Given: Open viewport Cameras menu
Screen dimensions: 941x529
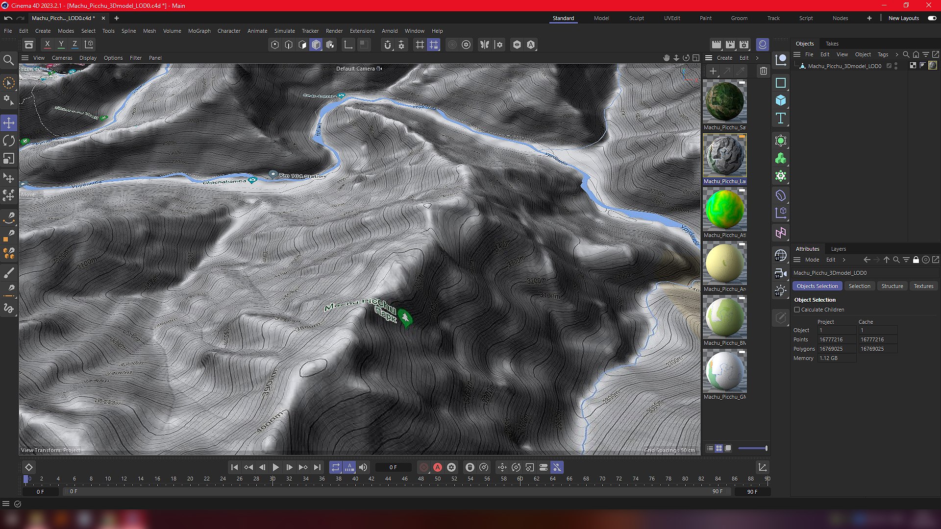Looking at the screenshot, I should 62,58.
